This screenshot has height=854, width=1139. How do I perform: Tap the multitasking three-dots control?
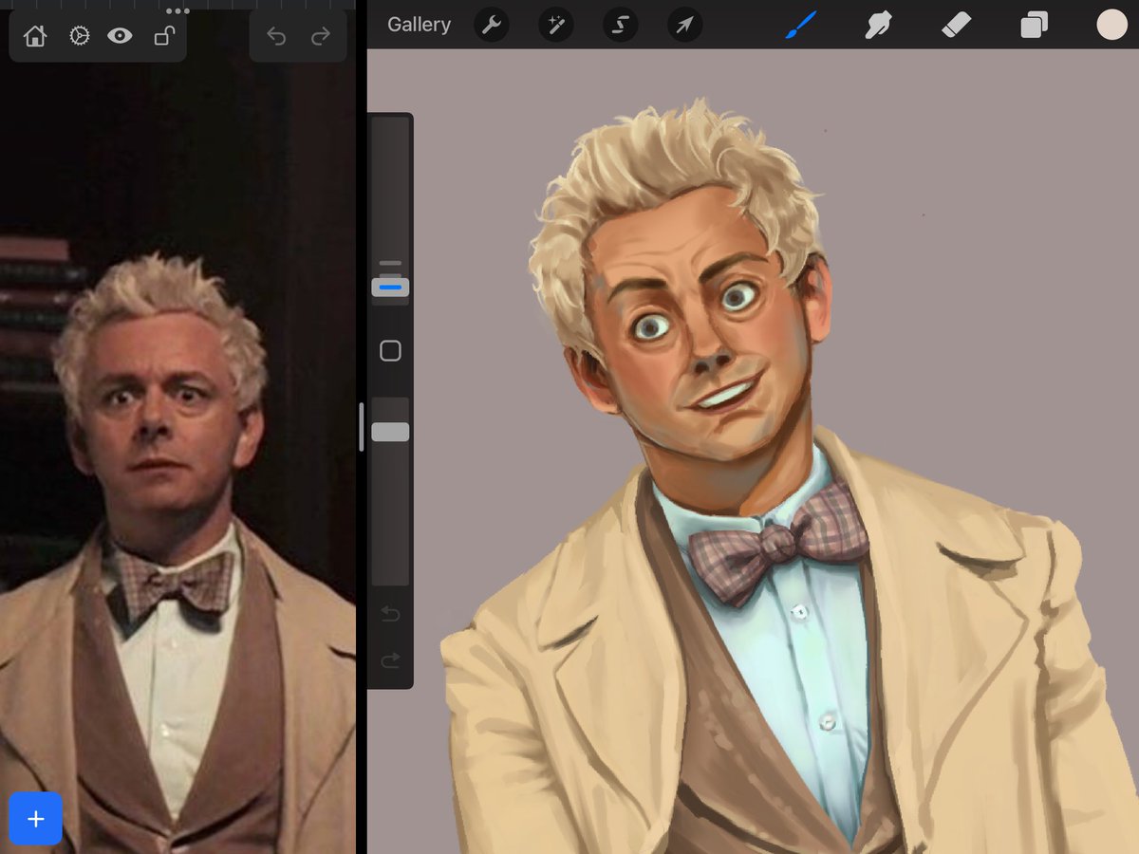[x=177, y=10]
